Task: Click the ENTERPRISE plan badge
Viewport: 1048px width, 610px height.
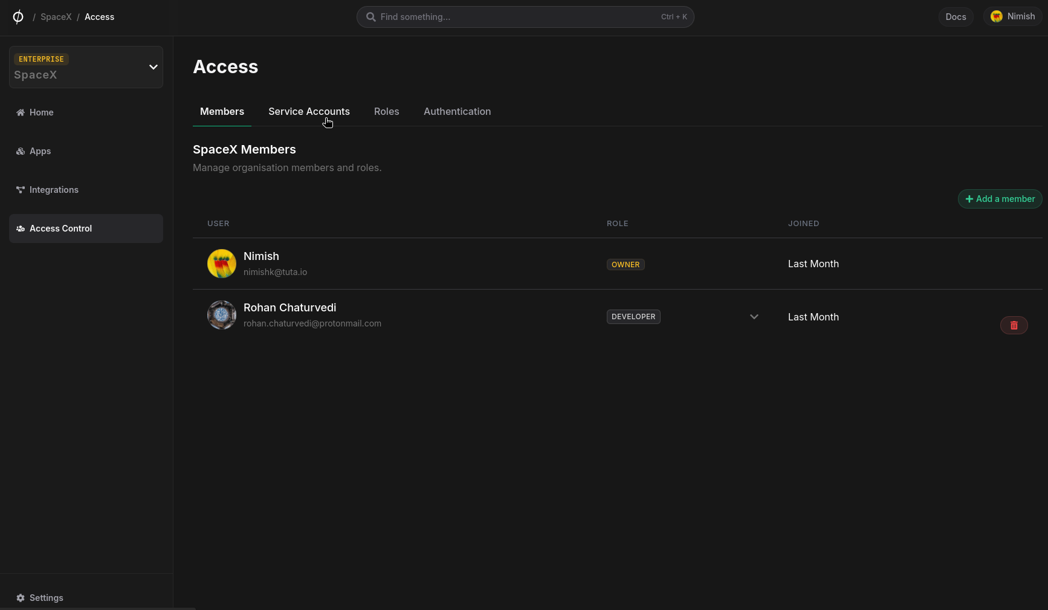Action: click(41, 59)
